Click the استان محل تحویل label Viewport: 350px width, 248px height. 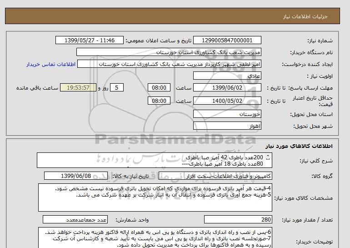point(311,114)
